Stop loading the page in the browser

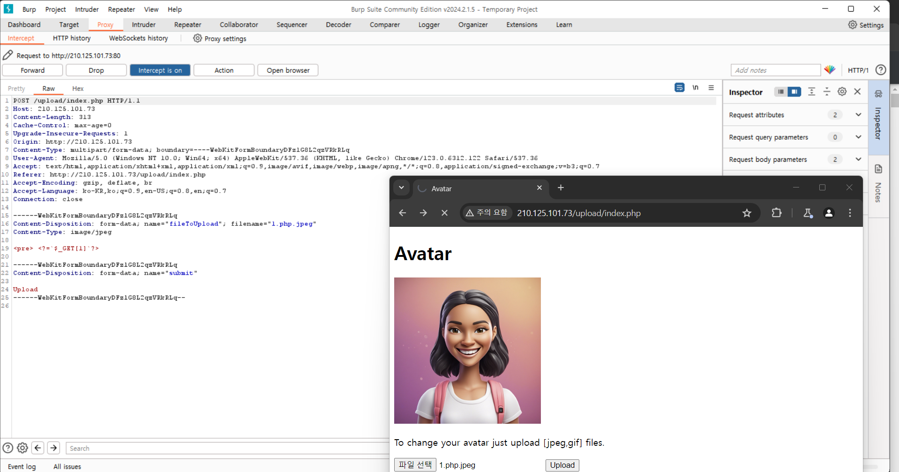pos(444,213)
